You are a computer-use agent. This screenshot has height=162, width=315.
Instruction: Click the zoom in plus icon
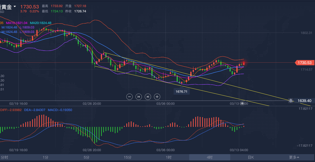pos(157,97)
